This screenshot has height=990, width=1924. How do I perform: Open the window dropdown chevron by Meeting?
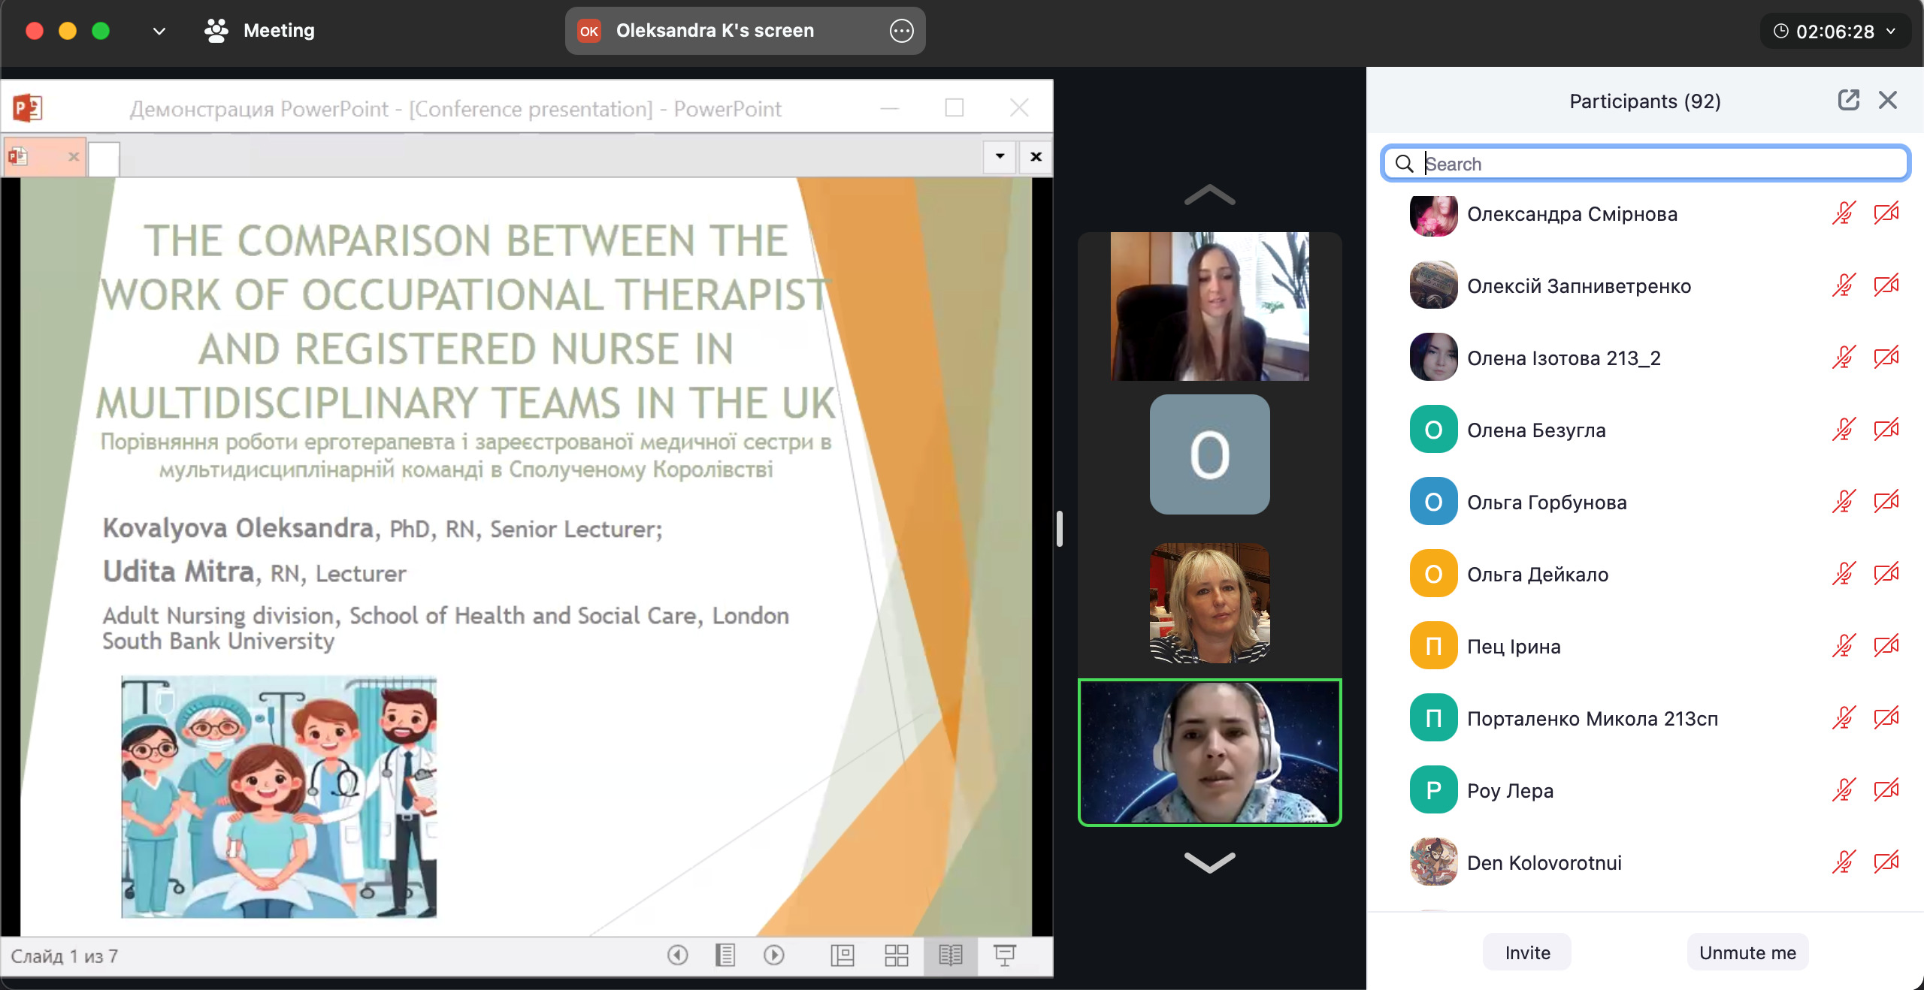159,31
